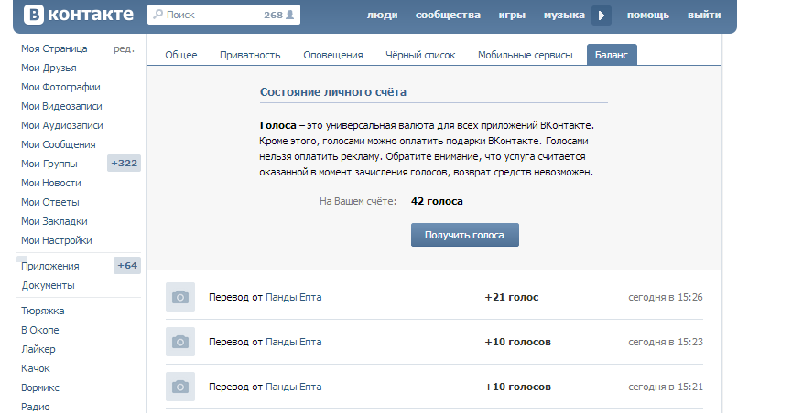Click the magnifier icon in search box

(157, 16)
